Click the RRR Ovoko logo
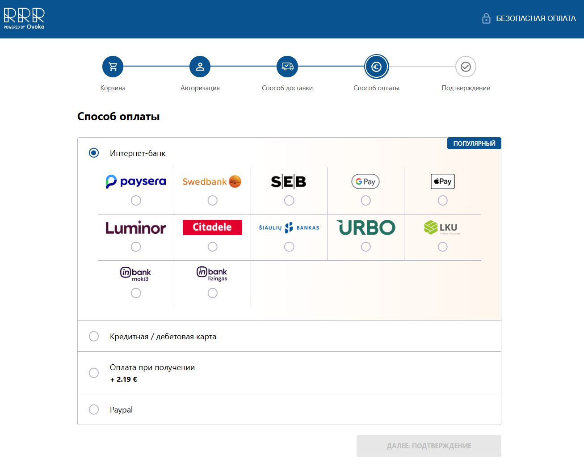The height and width of the screenshot is (476, 584). point(24,18)
